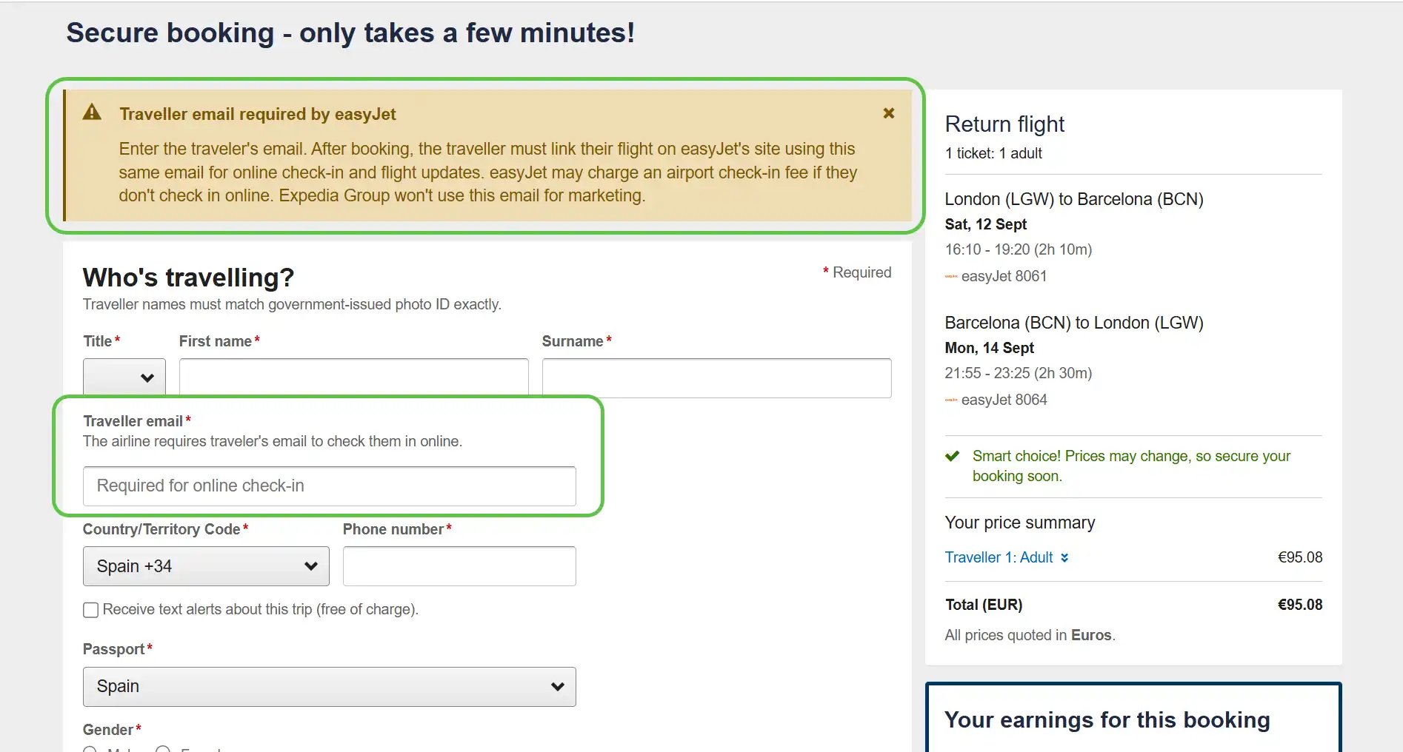Click the Return flight heading
Viewport: 1403px width, 752px height.
(1005, 124)
